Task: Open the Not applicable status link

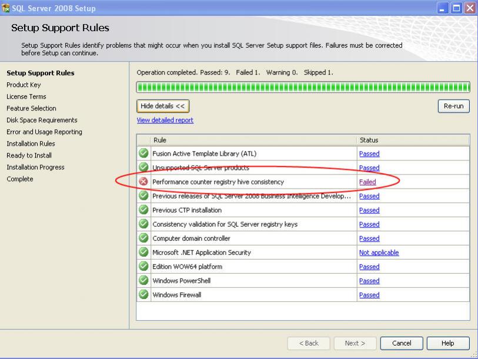Action: (x=379, y=253)
